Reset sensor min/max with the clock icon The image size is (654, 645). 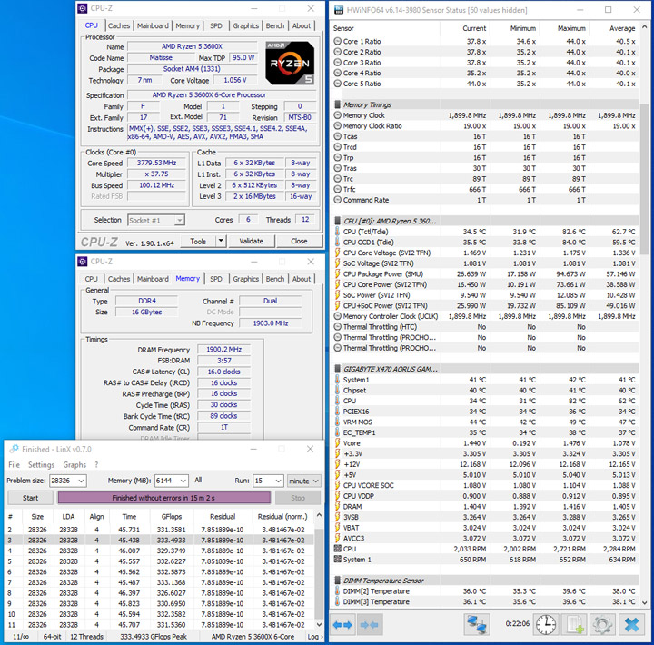546,625
